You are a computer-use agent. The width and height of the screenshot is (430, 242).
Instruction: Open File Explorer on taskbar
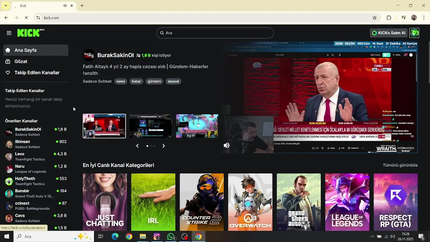[x=143, y=237]
